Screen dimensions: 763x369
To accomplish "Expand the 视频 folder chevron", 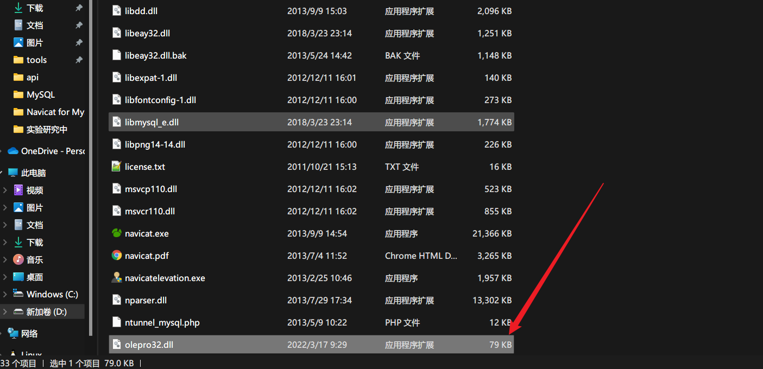I will pyautogui.click(x=5, y=190).
